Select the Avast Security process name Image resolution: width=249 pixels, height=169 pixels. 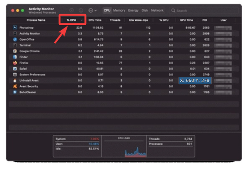tap(29, 86)
